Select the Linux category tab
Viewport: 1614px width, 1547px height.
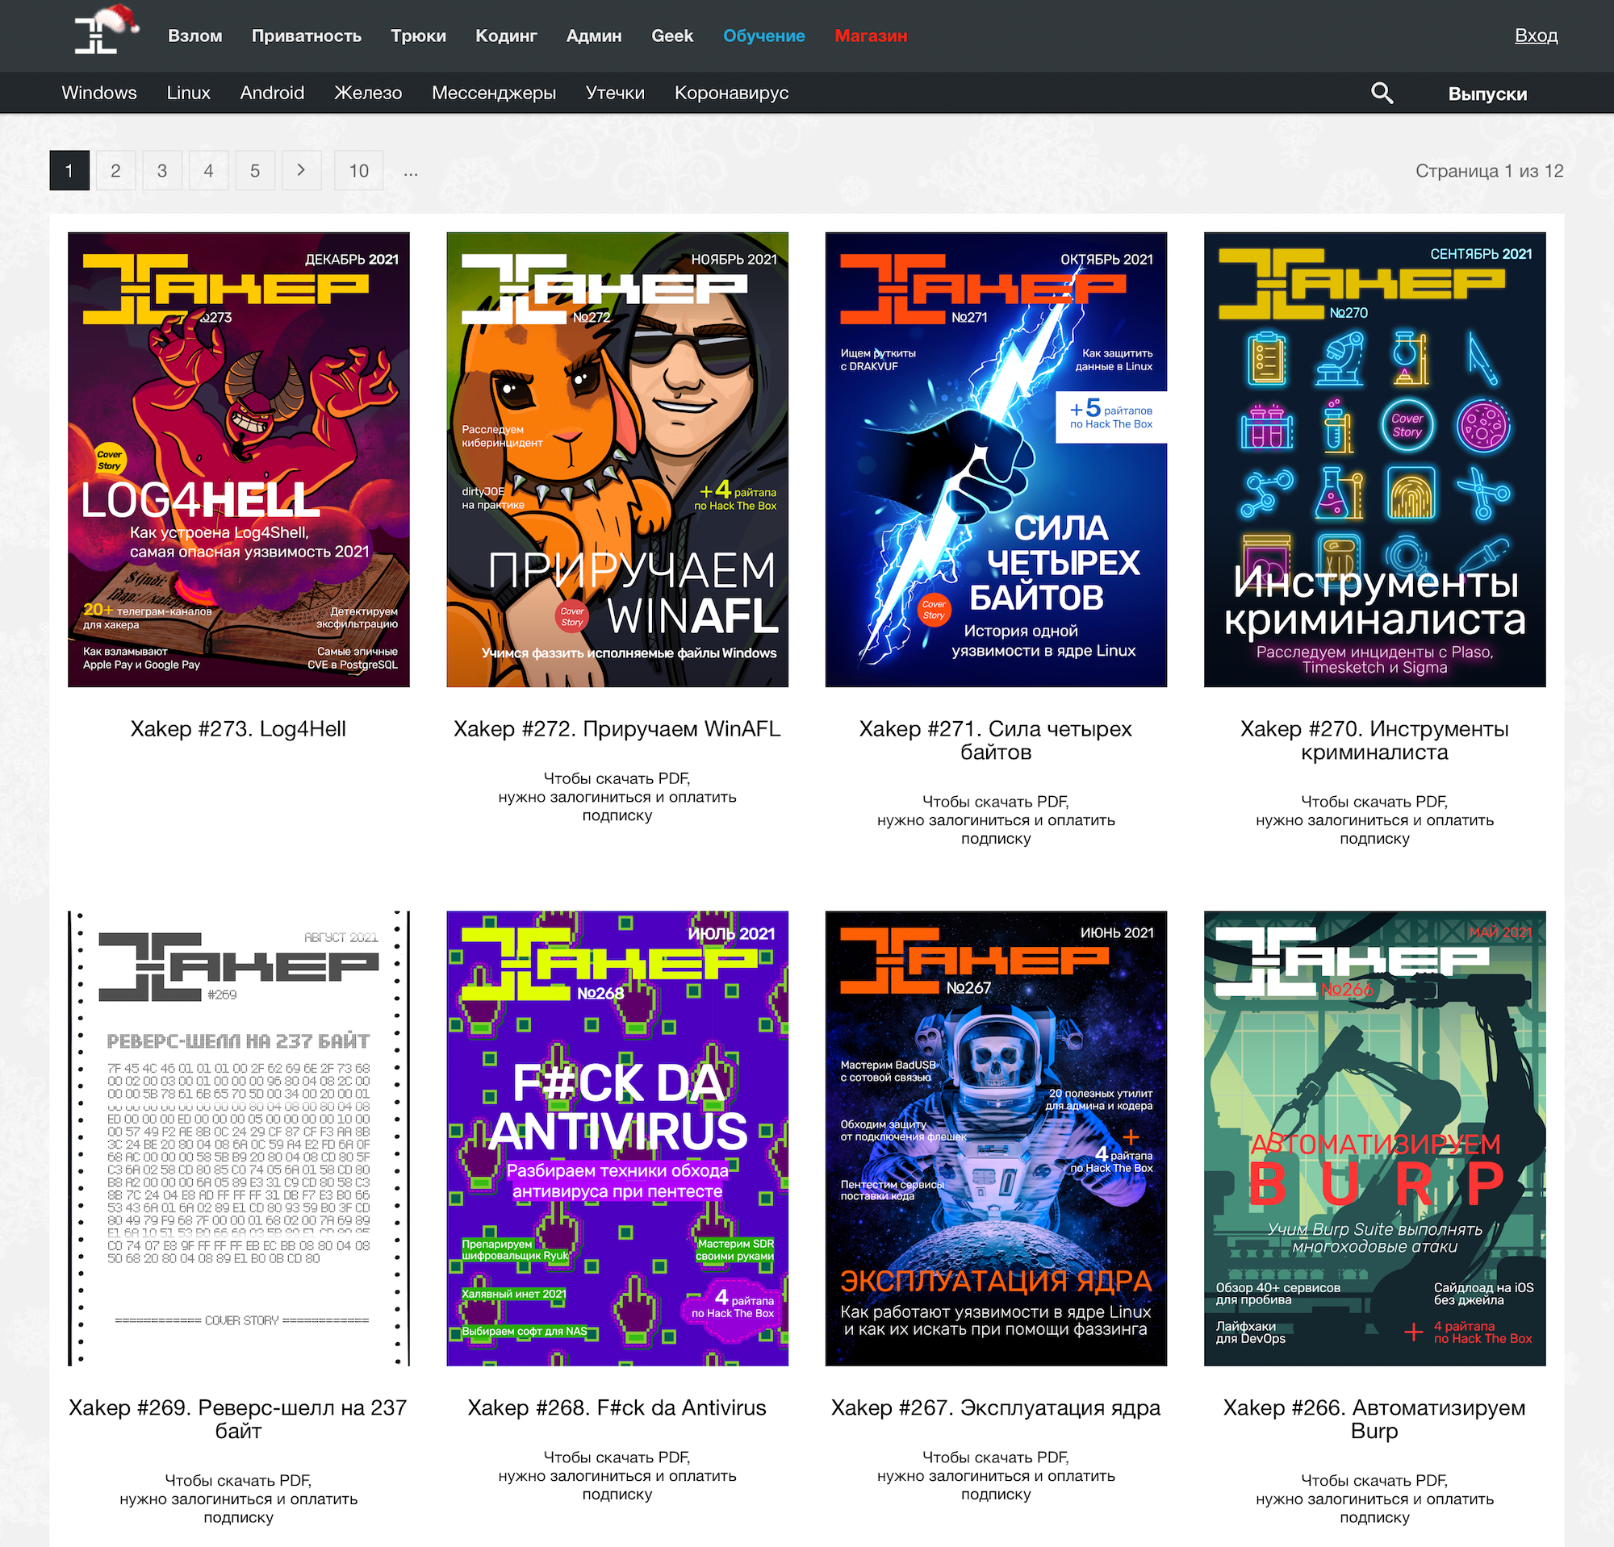pyautogui.click(x=188, y=93)
